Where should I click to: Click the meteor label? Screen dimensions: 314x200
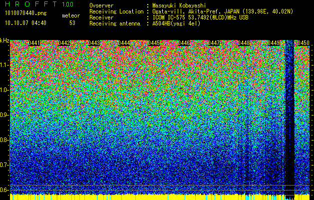(x=71, y=15)
